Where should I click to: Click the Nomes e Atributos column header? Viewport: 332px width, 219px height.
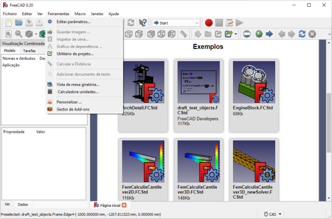19,58
